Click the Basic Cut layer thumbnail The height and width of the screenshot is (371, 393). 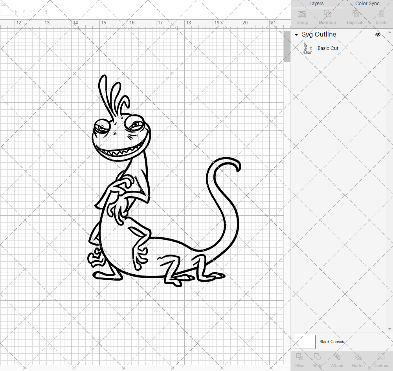pyautogui.click(x=308, y=48)
